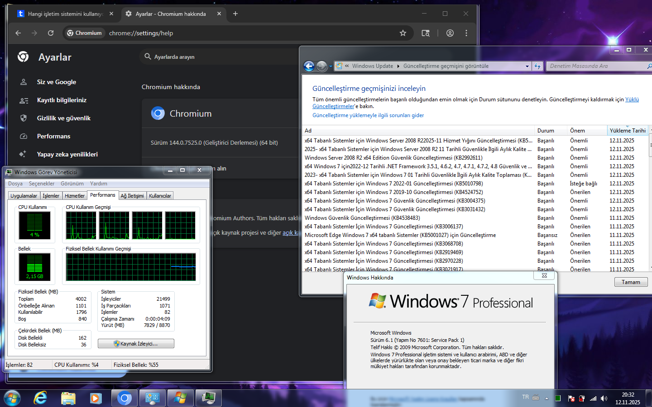Screen dimensions: 652x407
Task: Open the Dosya menu in Task Manager
Action: tap(15, 184)
